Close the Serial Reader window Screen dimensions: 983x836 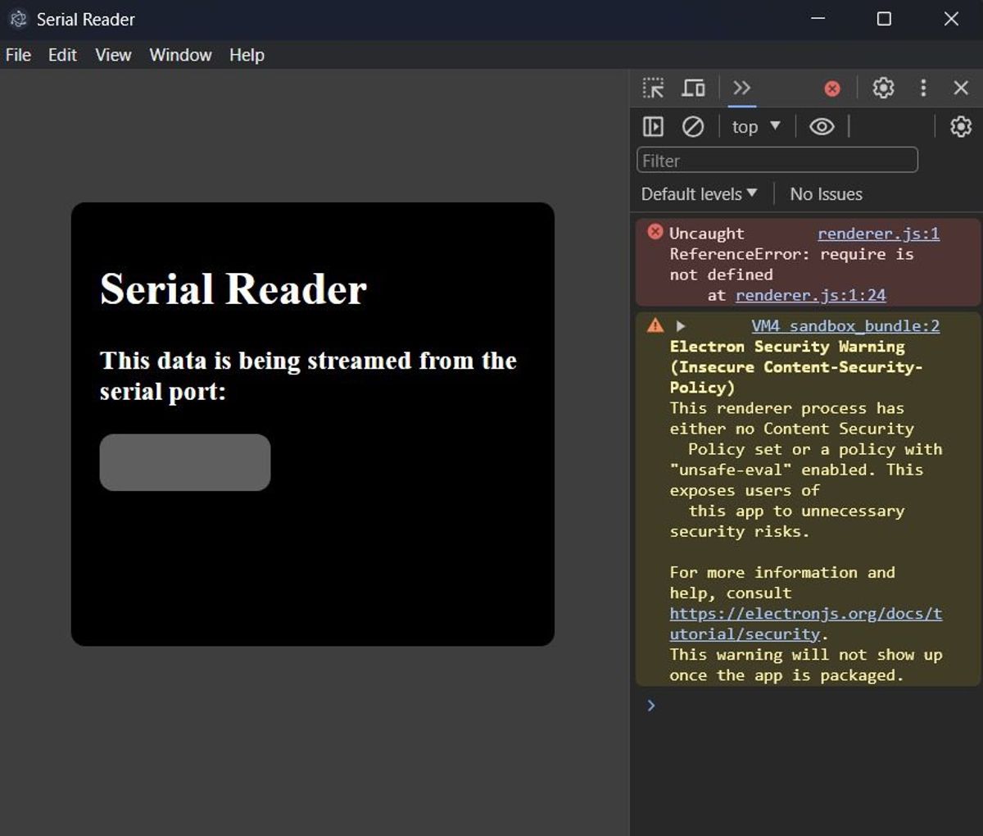point(951,19)
